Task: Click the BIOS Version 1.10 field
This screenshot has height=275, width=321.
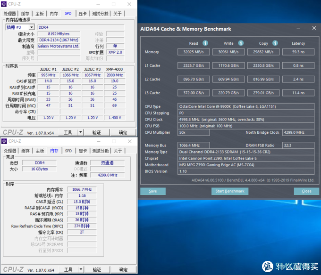Action: click(246, 171)
